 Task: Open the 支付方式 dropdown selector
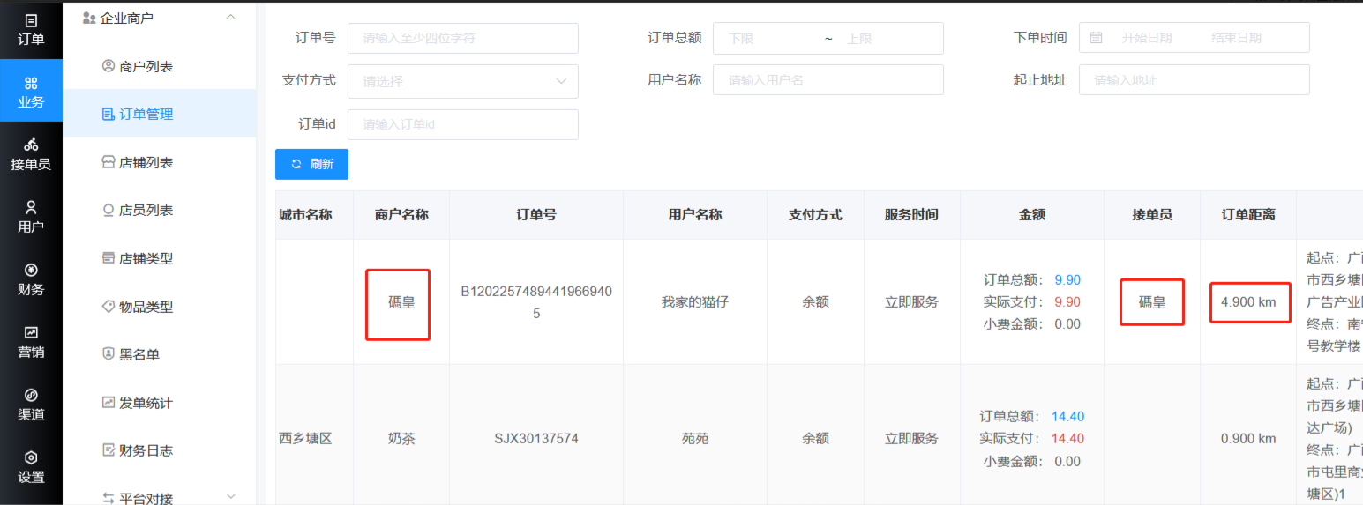tap(462, 81)
